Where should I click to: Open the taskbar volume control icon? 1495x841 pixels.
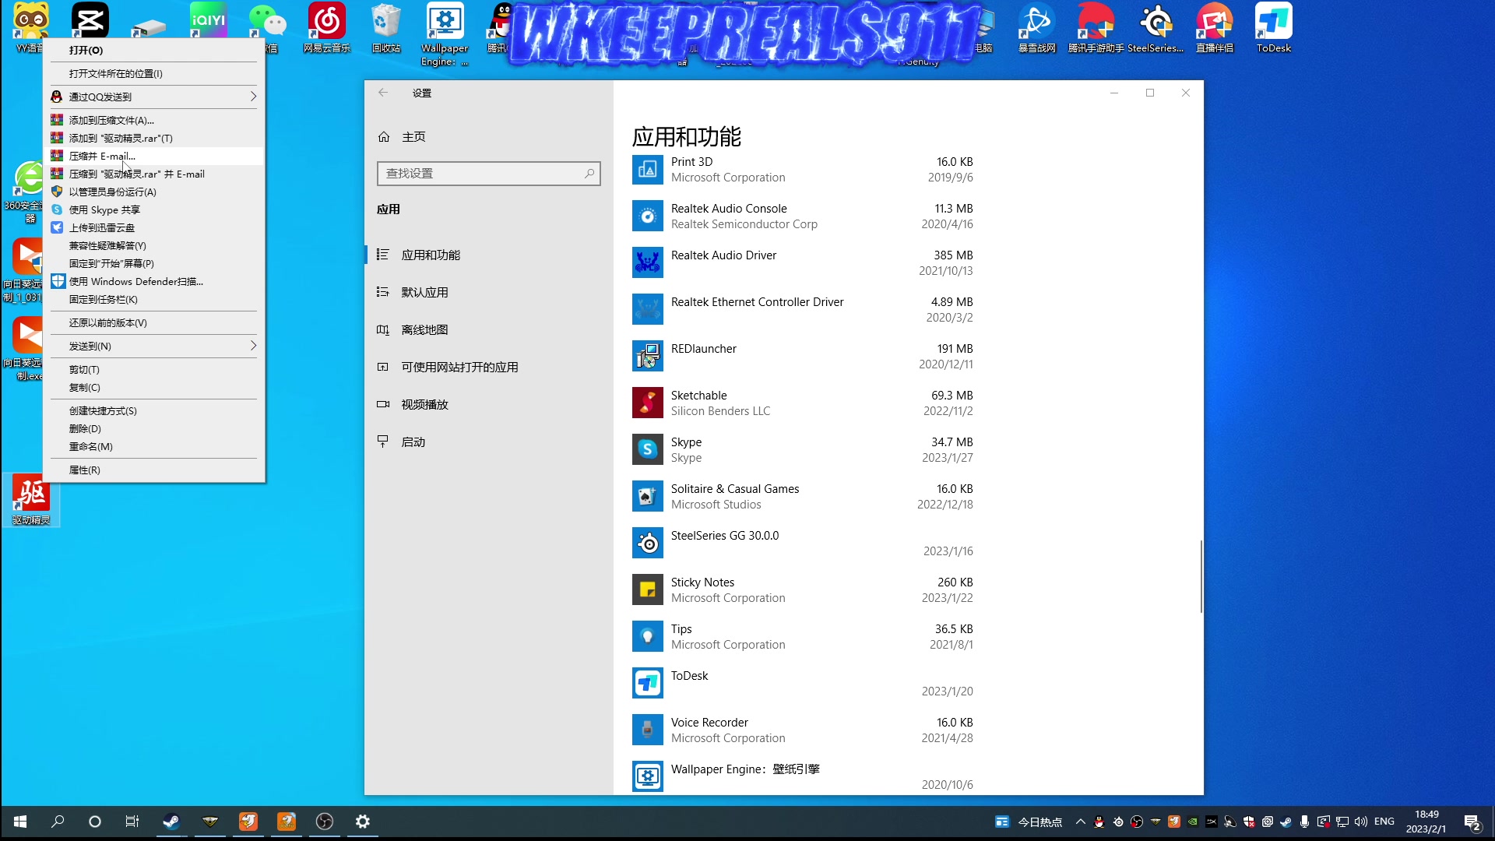(1361, 822)
